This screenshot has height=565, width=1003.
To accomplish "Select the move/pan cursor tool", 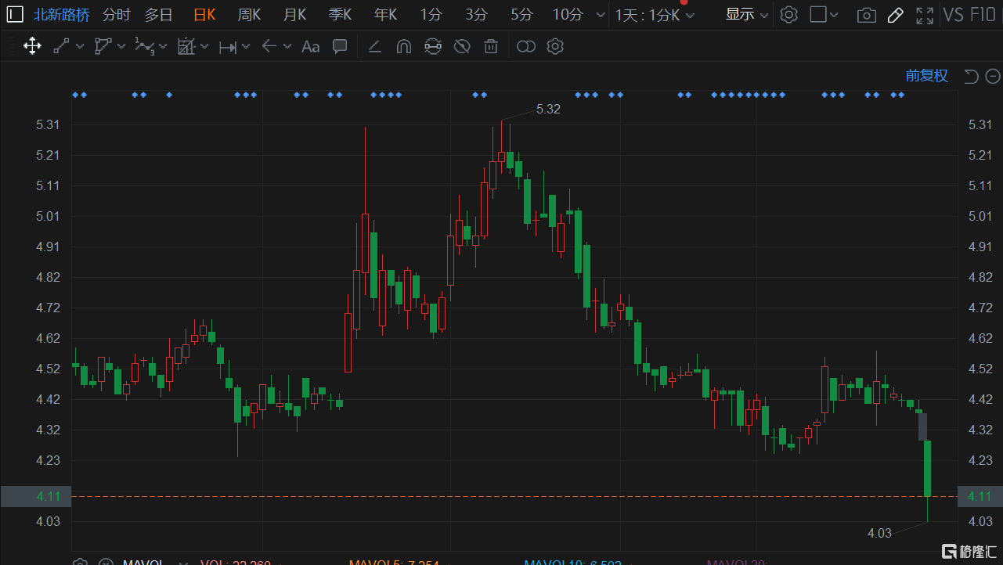I will 32,46.
